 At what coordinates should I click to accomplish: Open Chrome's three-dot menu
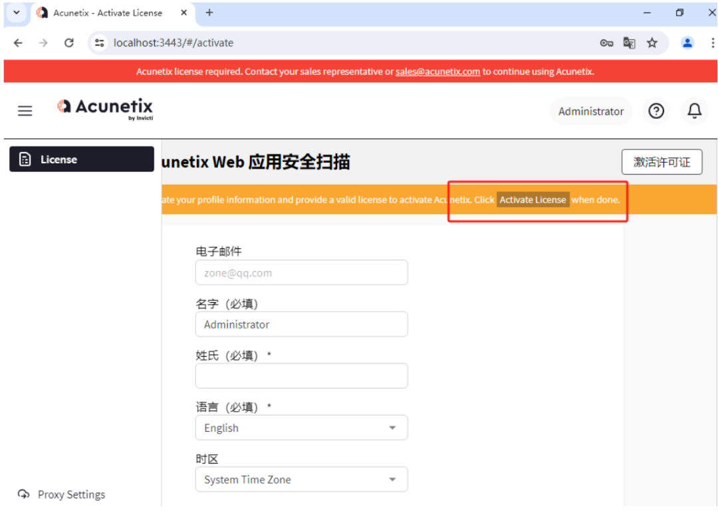point(713,43)
